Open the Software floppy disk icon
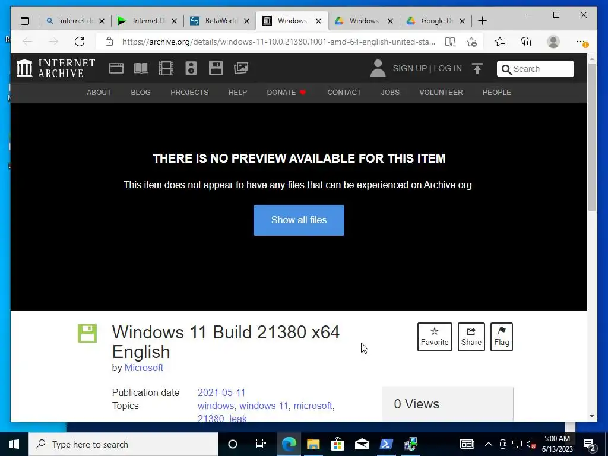 point(216,68)
